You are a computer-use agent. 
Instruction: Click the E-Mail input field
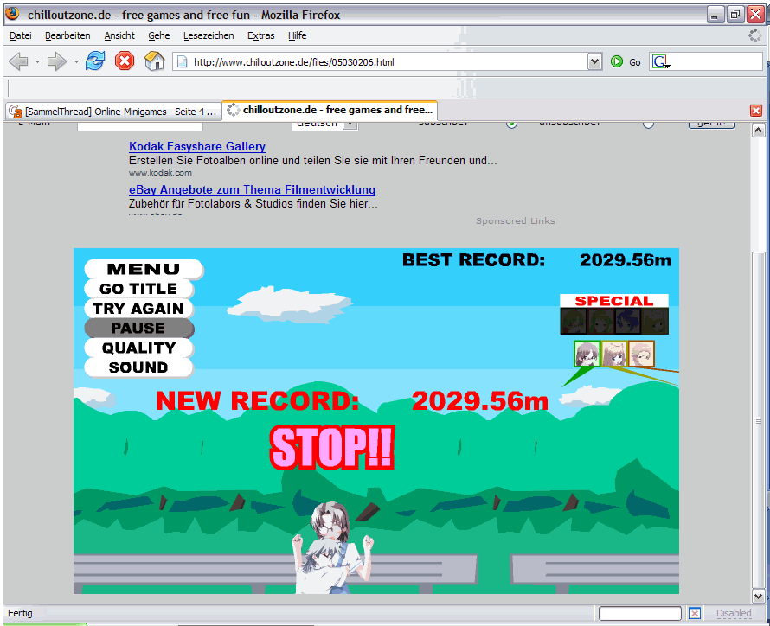point(140,125)
